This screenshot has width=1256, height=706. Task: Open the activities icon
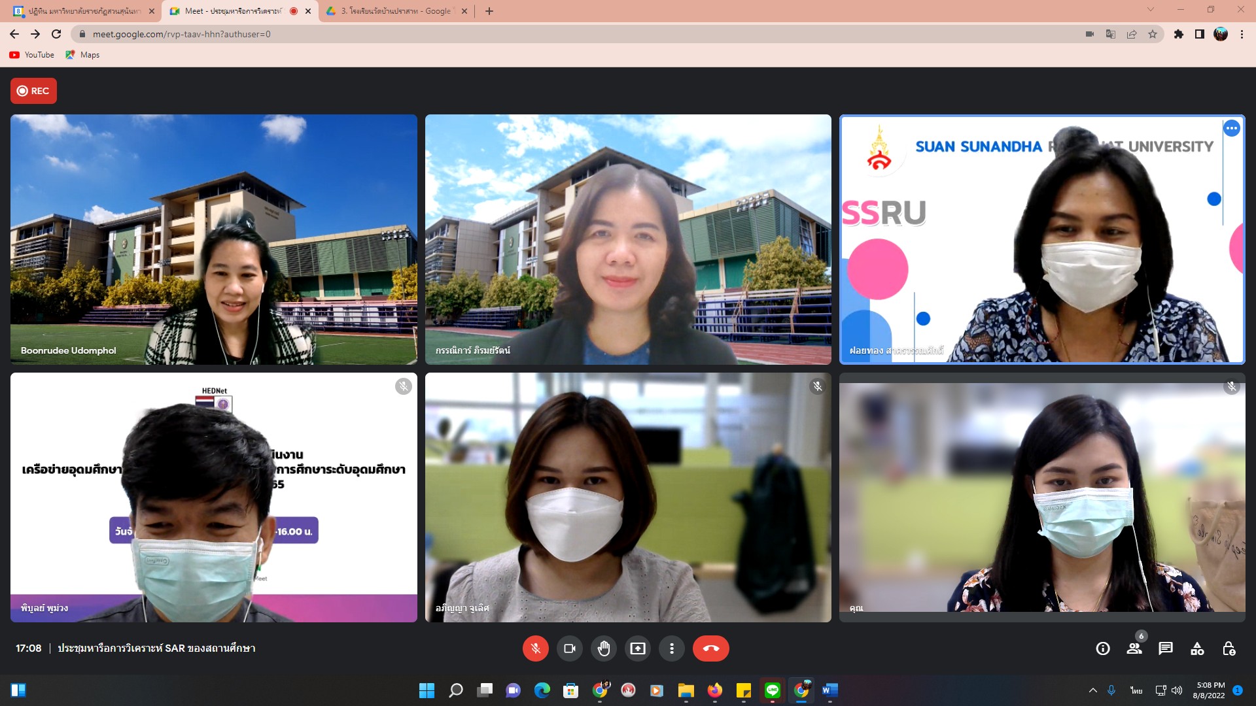1197,648
